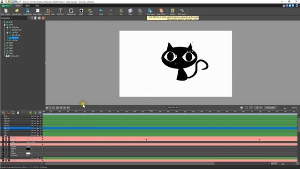The height and width of the screenshot is (169, 300).
Task: Toggle visibility of the Head timeline layer
Action: point(32,133)
